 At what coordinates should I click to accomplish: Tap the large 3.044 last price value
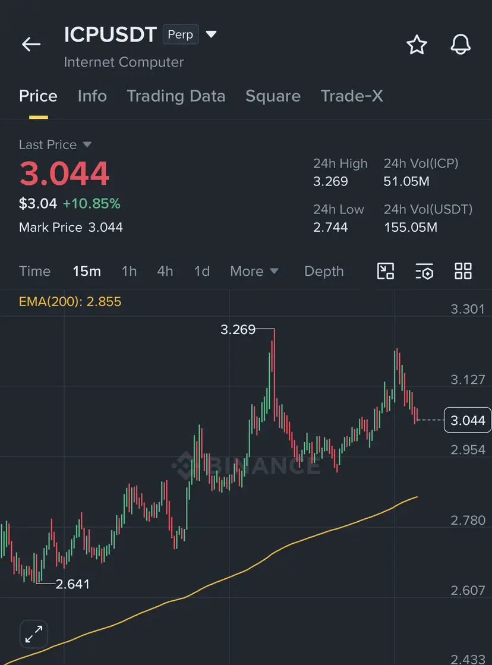(x=64, y=174)
